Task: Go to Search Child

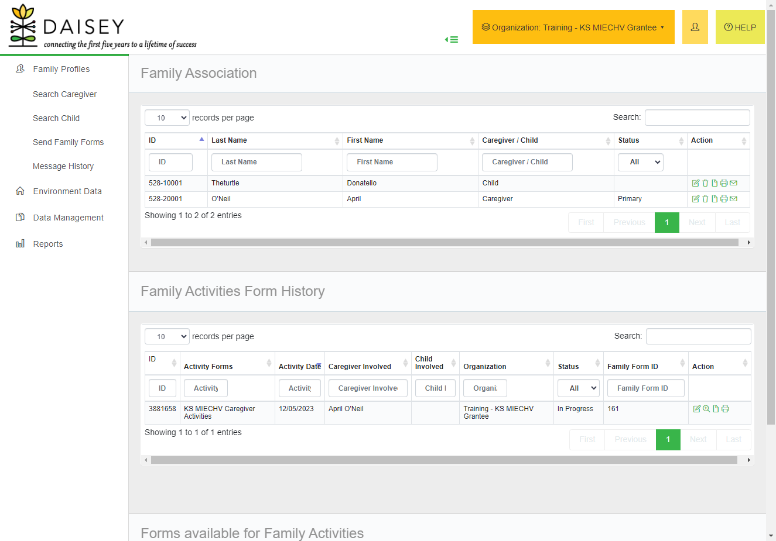Action: point(56,118)
